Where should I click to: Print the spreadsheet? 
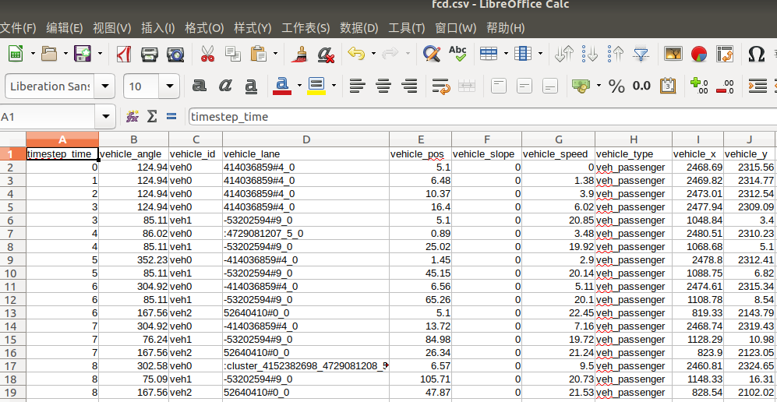(x=149, y=54)
